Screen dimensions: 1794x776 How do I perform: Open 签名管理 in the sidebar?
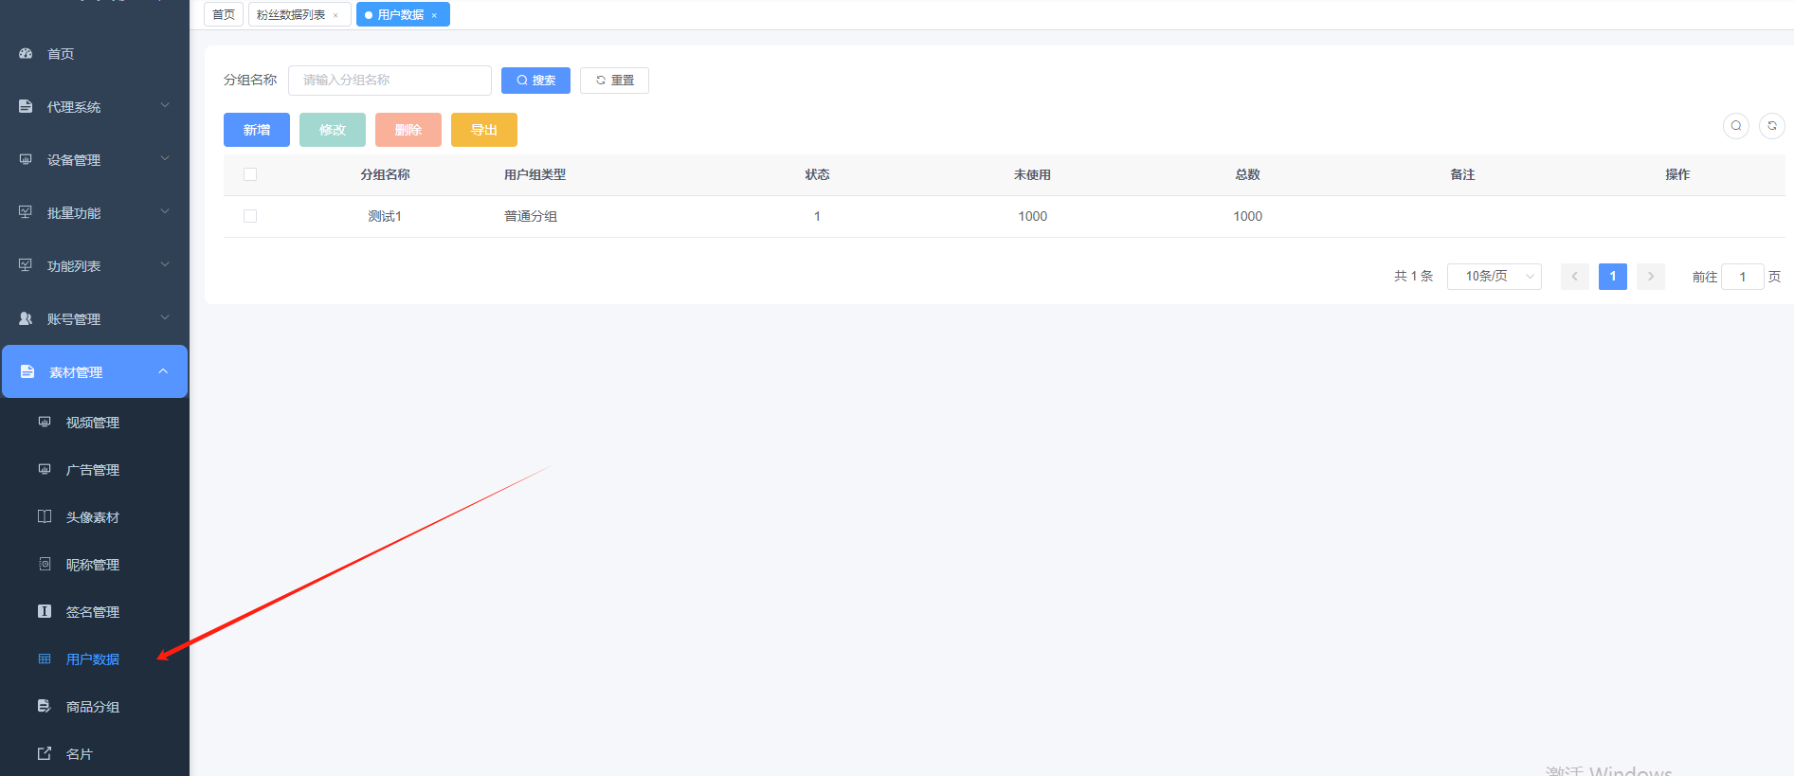[93, 612]
